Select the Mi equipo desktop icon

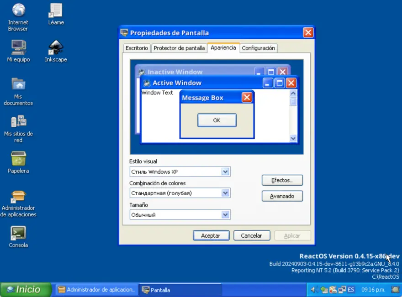18,51
